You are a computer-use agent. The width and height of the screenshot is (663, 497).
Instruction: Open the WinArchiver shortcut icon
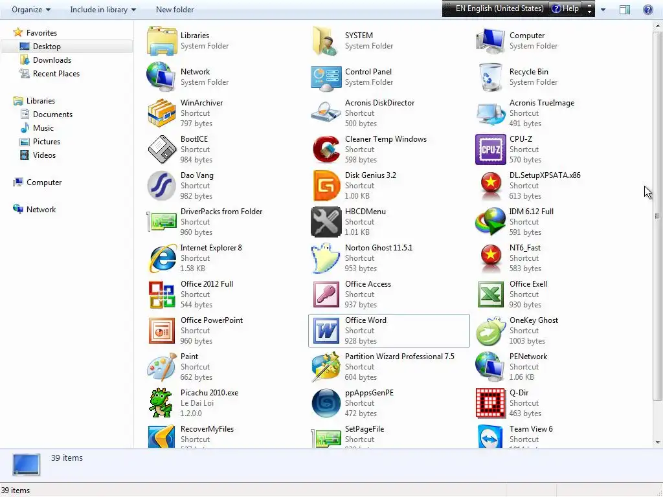[x=161, y=113]
